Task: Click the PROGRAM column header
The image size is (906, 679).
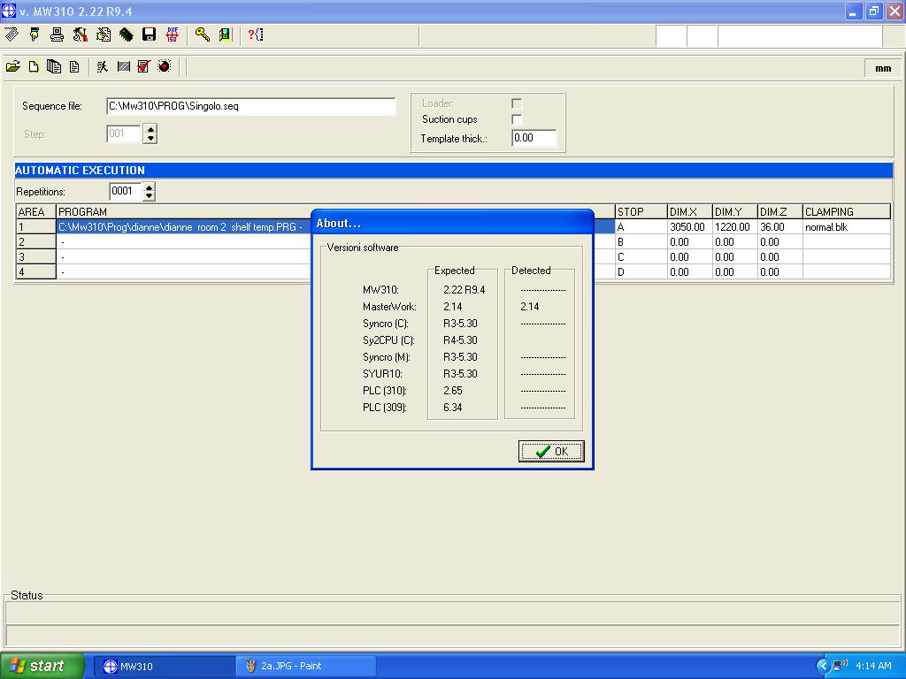Action: pos(184,212)
